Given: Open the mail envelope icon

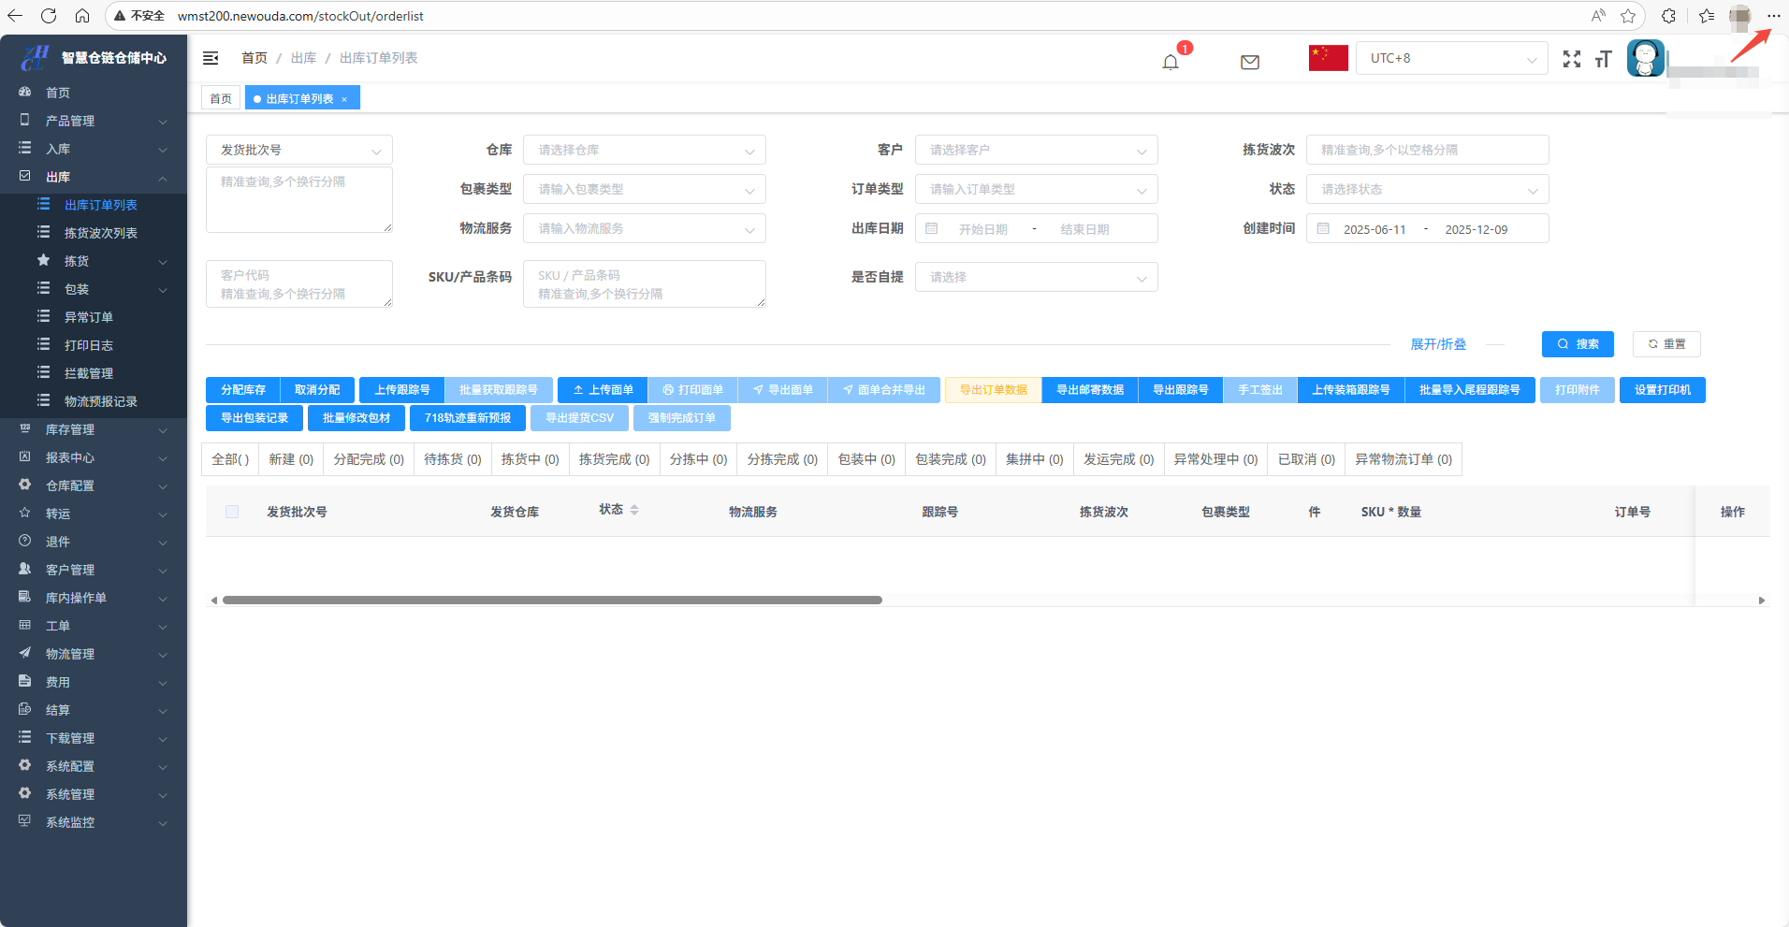Looking at the screenshot, I should coord(1249,62).
